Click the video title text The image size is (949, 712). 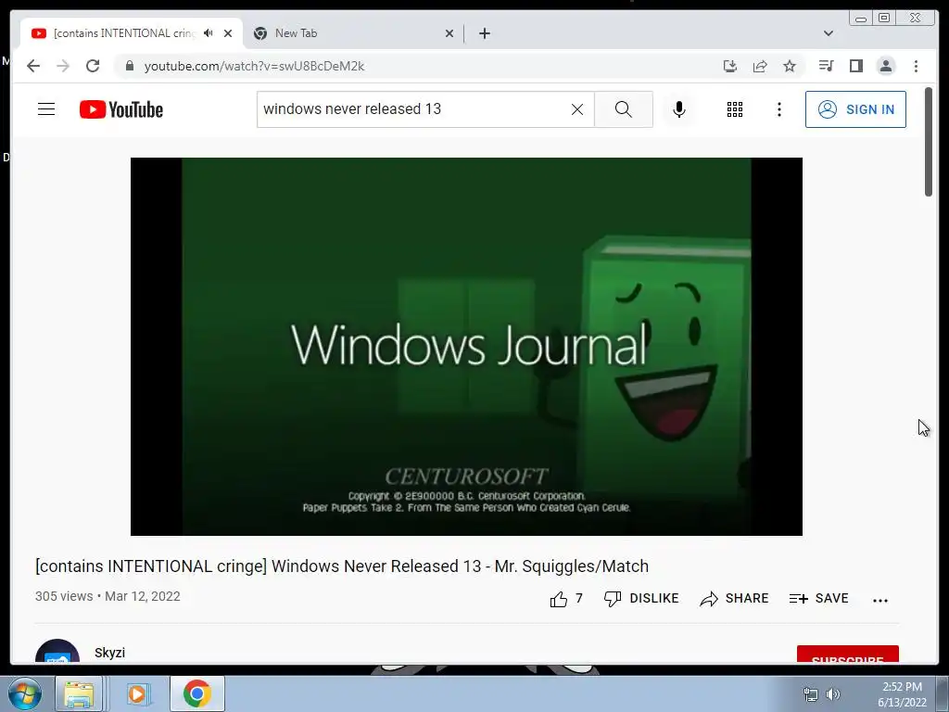[x=342, y=566]
